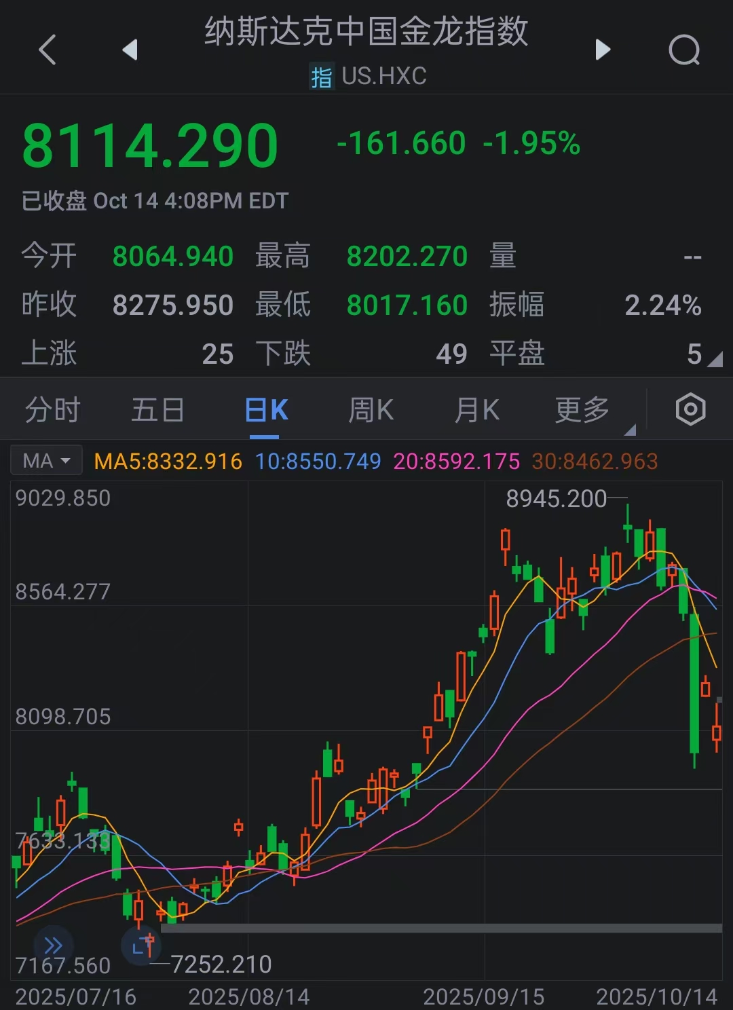Screen dimensions: 733x1010
Task: Select the 日K daily candlestick tab
Action: (267, 410)
